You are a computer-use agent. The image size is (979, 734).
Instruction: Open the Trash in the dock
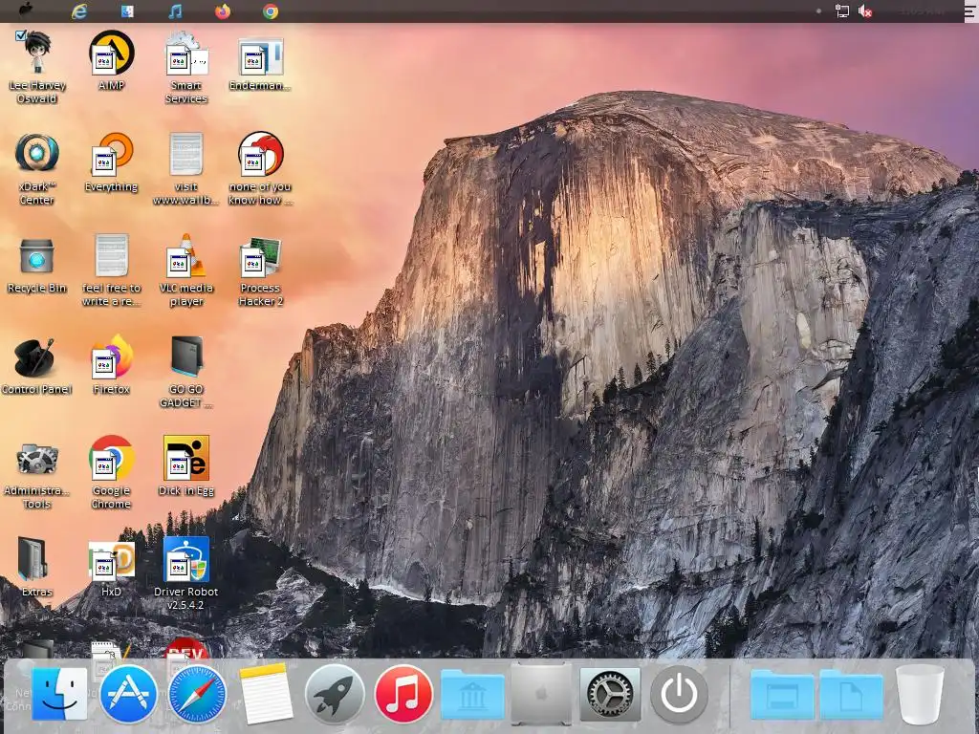(920, 694)
